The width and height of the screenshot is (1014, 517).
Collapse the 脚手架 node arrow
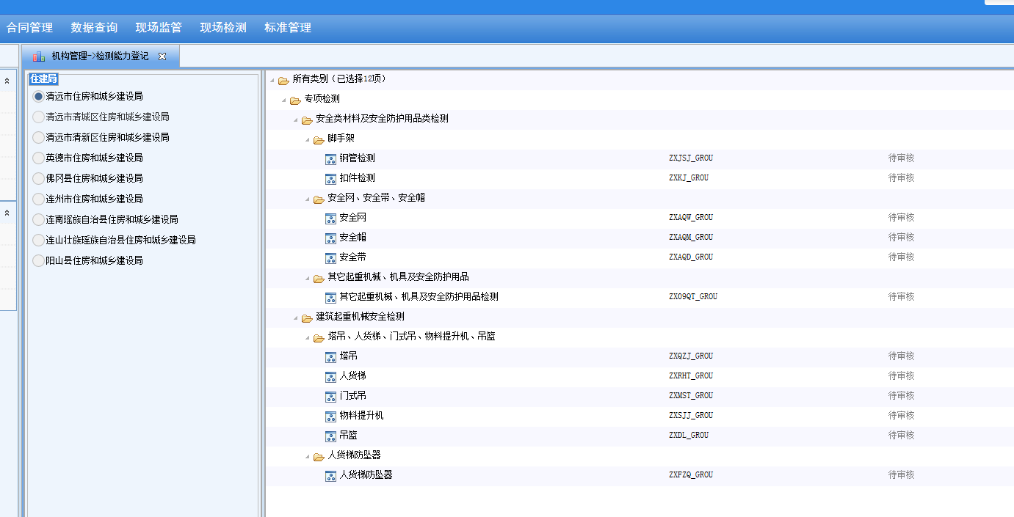tap(307, 139)
